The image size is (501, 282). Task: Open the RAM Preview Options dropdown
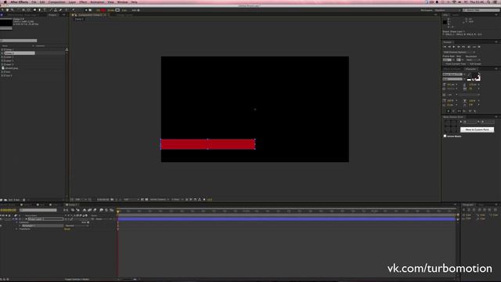click(x=460, y=52)
